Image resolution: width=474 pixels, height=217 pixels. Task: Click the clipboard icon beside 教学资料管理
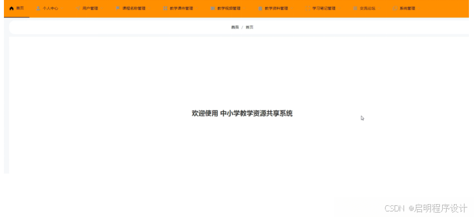tap(260, 8)
